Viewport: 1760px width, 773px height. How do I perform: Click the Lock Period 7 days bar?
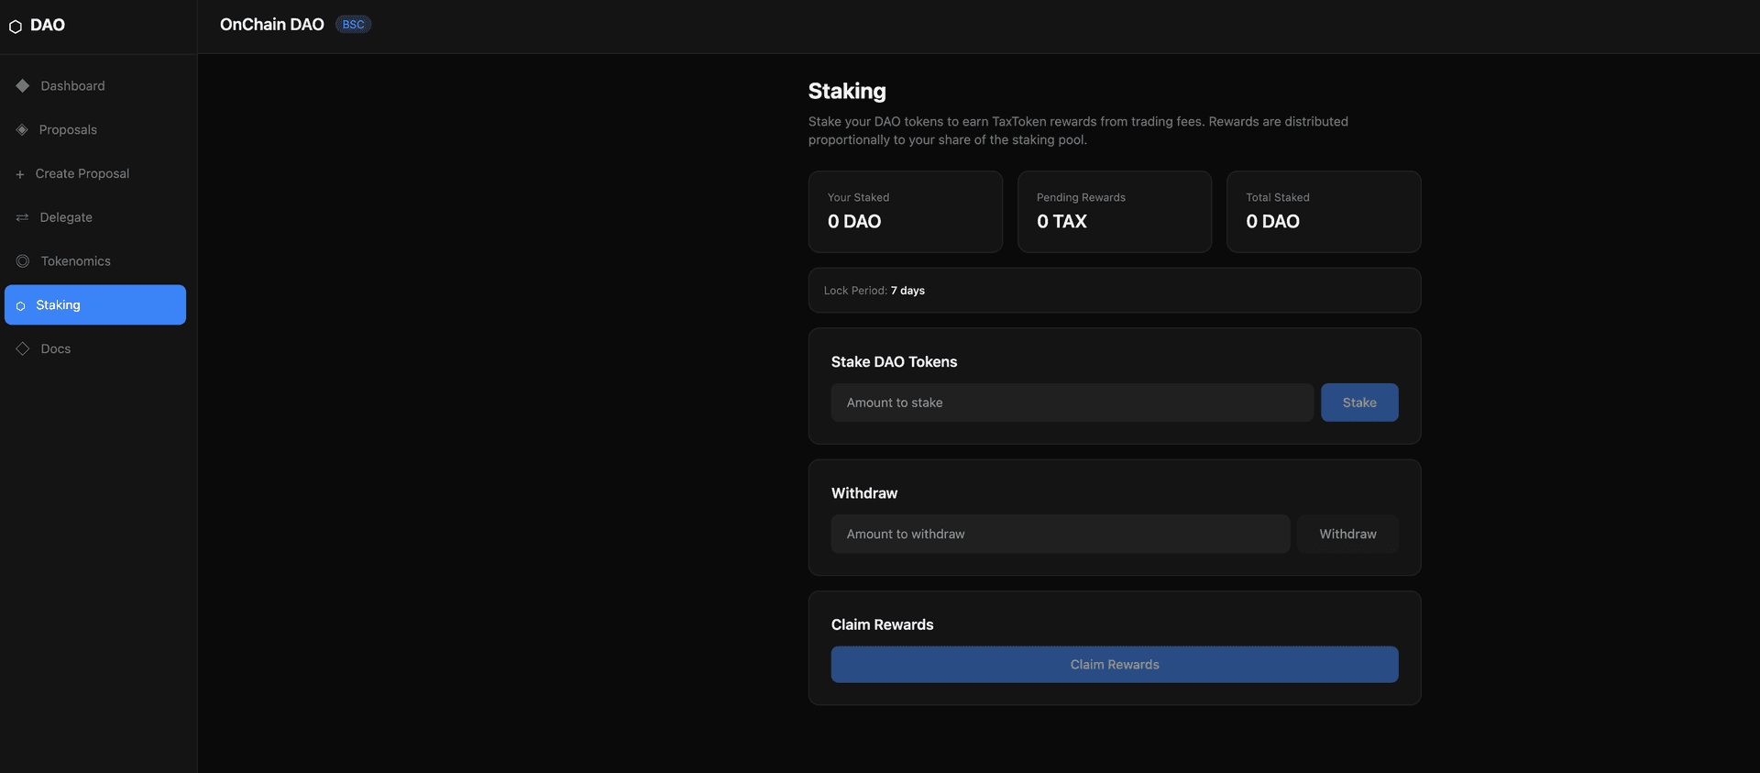(x=1114, y=291)
